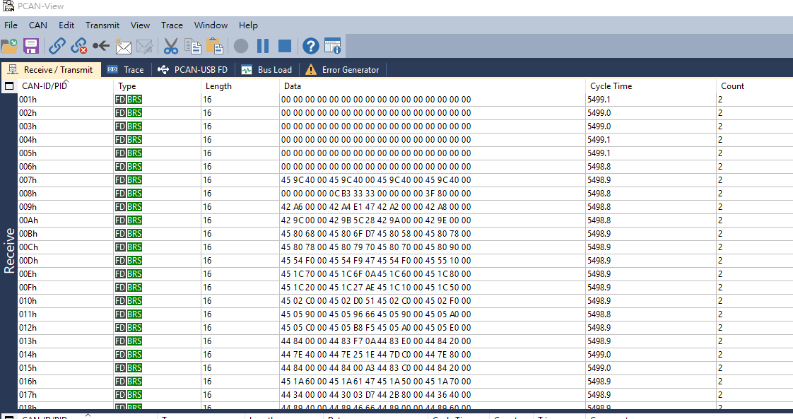Viewport: 793px width, 419px height.
Task: Click the panel toggle icon beside CAN-ID/PID header
Action: (x=9, y=86)
